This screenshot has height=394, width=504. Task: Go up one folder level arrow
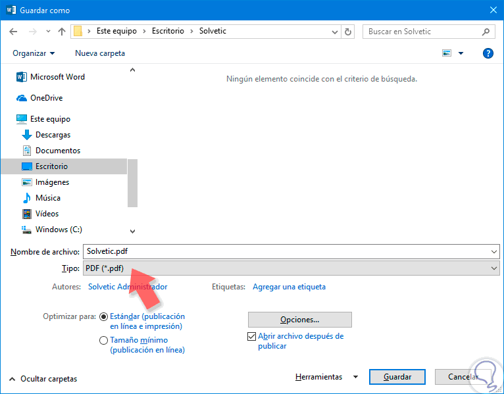click(62, 32)
